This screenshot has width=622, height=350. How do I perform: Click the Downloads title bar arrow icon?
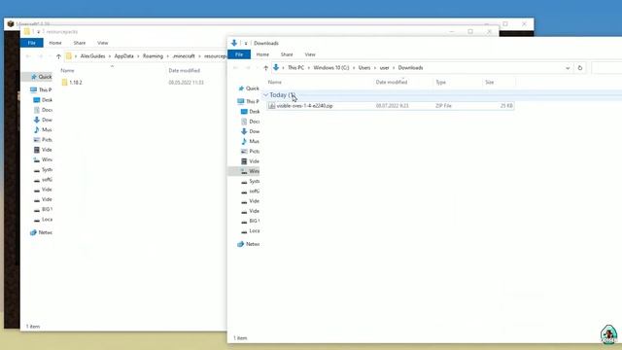tap(234, 43)
